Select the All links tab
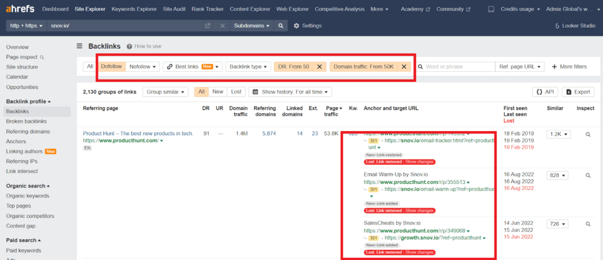This screenshot has height=260, width=603. 201,92
